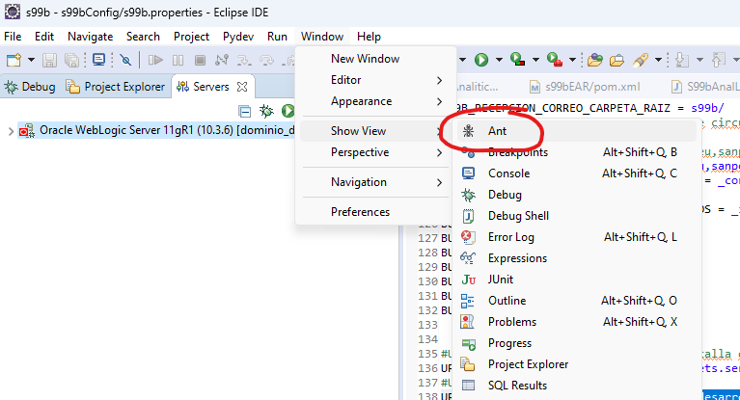Choose Console from Show View submenu
740x400 pixels.
point(576,173)
